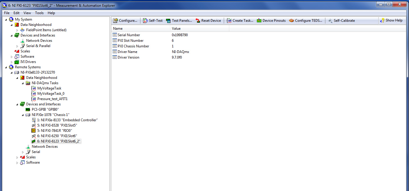
Task: Open Configure TEDS dialog
Action: [x=306, y=21]
